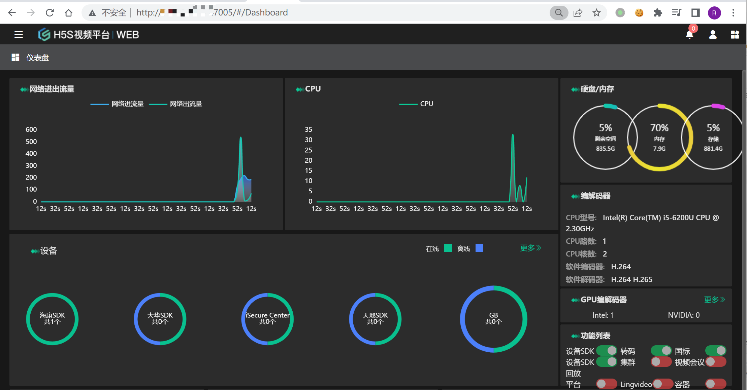This screenshot has height=390, width=747.
Task: Click the notification bell icon
Action: coord(689,35)
